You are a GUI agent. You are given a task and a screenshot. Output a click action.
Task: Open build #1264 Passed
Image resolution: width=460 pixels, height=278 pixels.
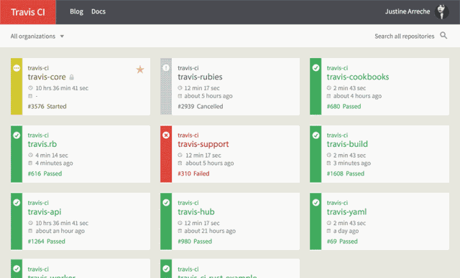pyautogui.click(x=46, y=241)
